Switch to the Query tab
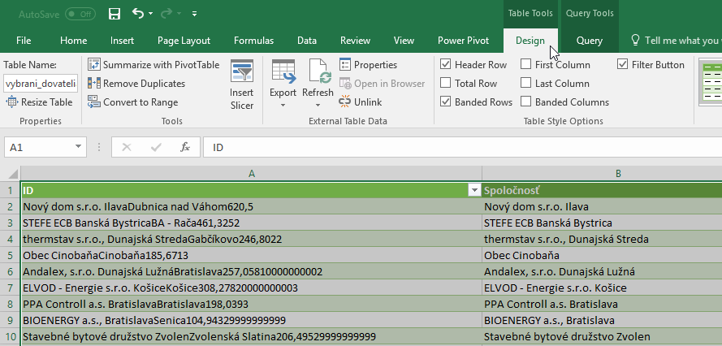 coord(590,41)
